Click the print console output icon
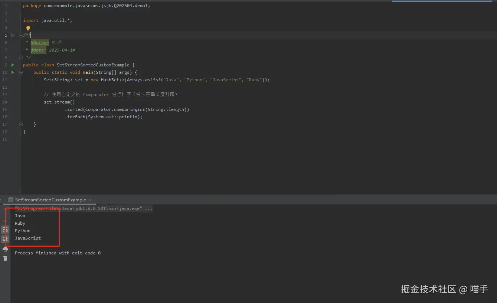Viewport: 497px width, 303px height. click(5, 249)
